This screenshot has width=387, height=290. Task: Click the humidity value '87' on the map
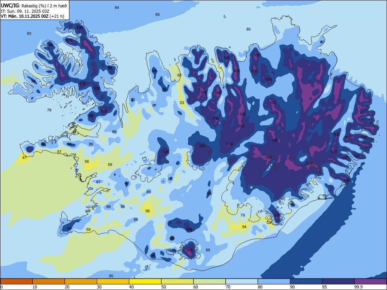[98, 182]
